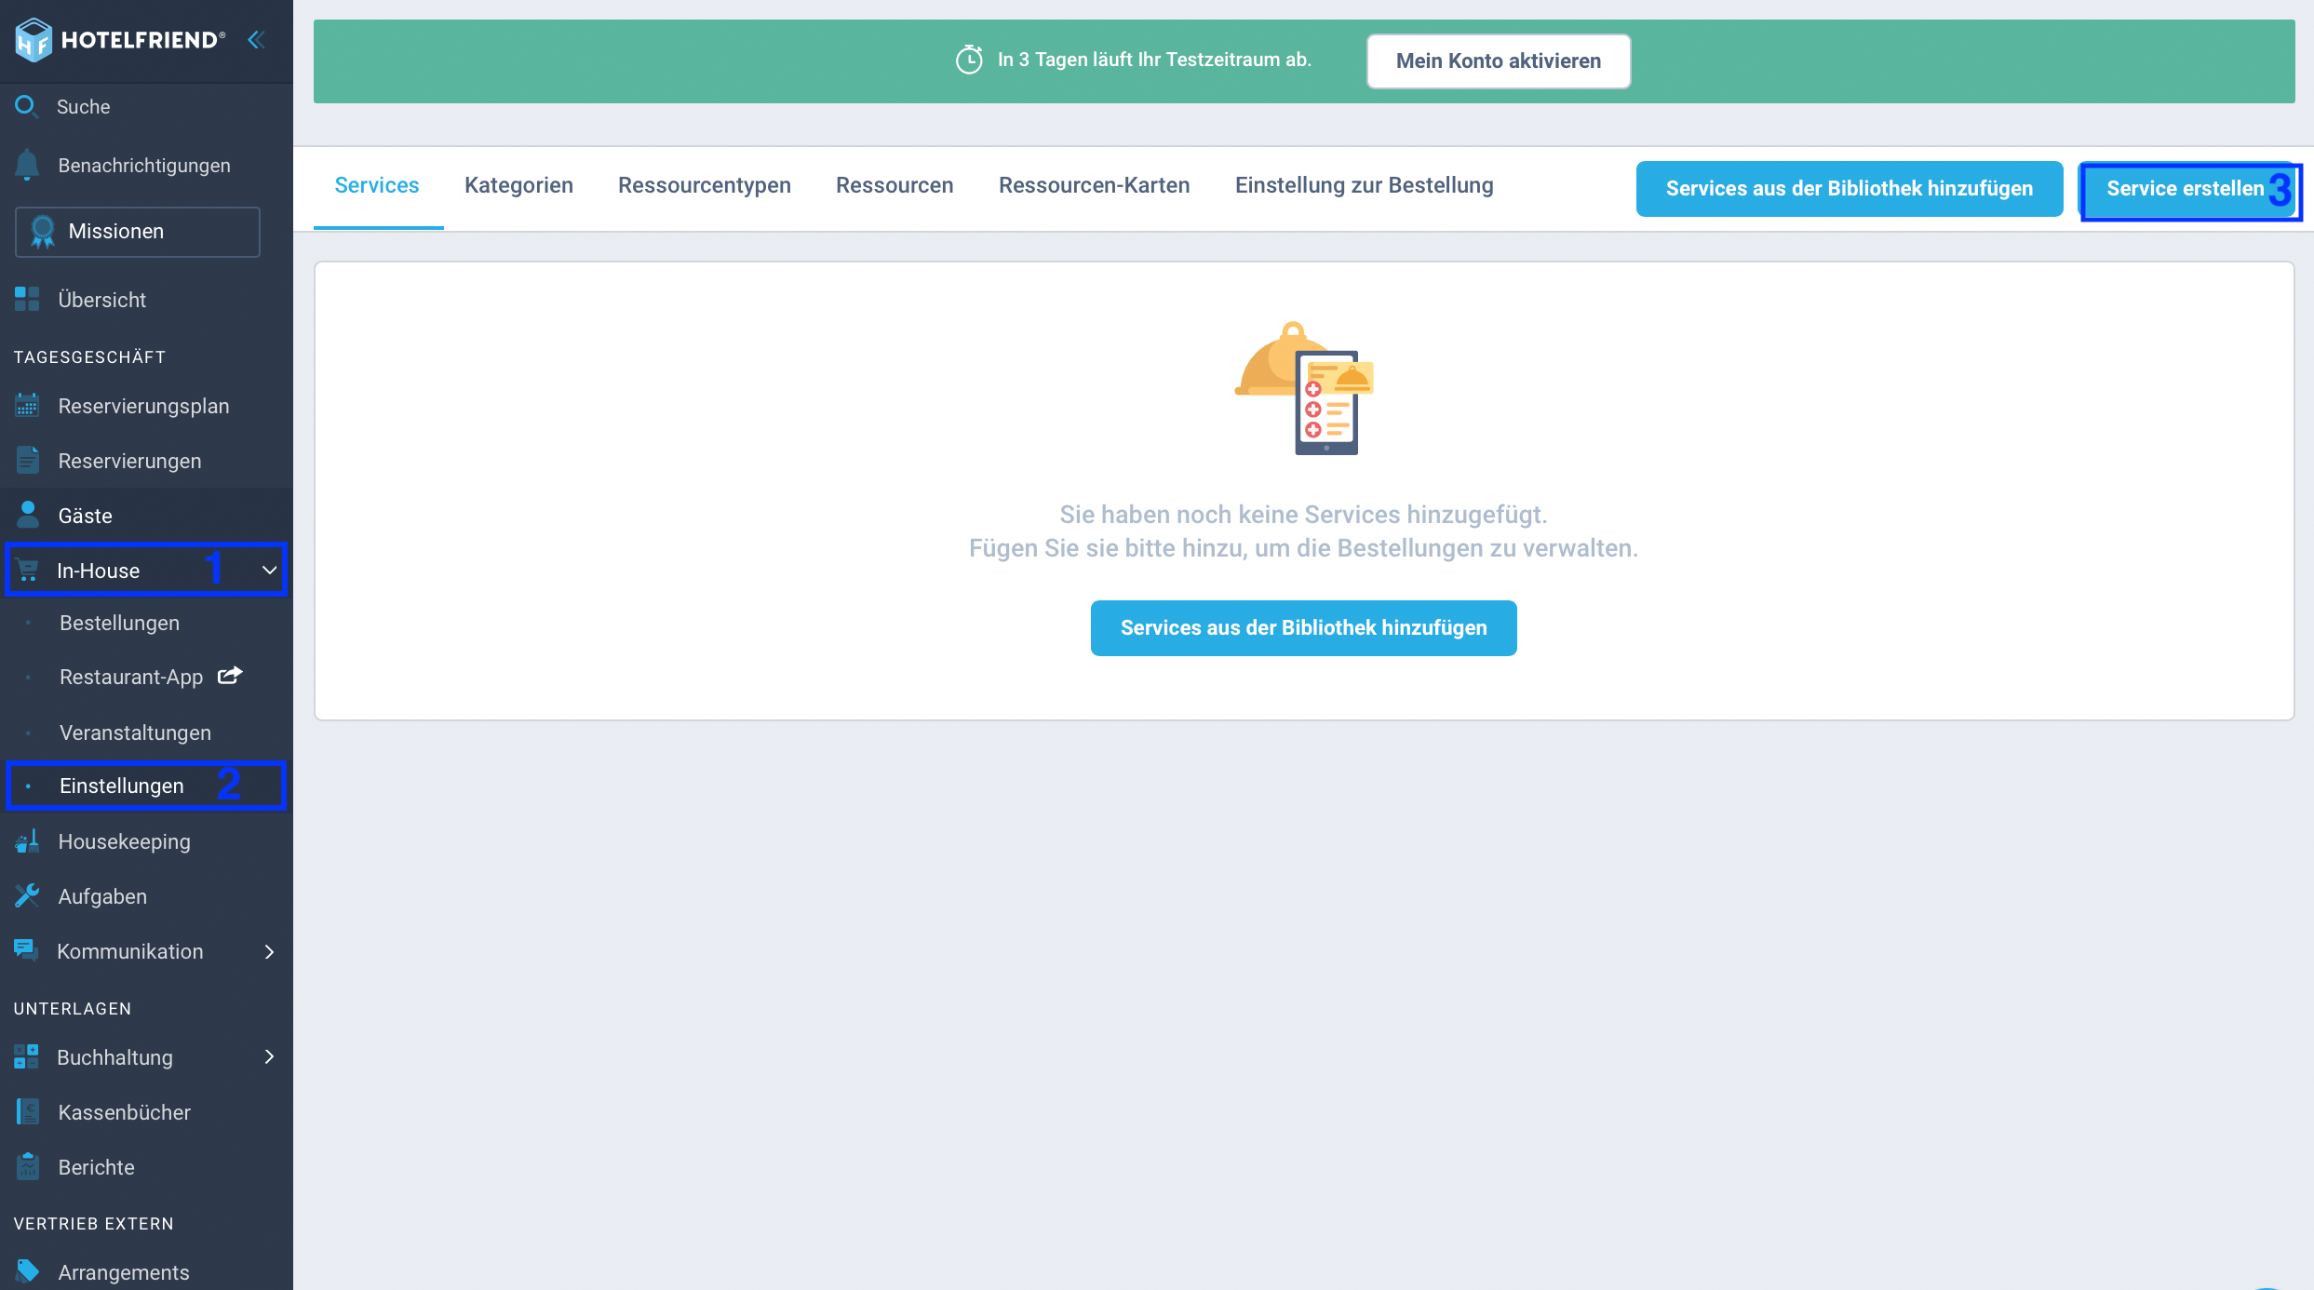Screen dimensions: 2314x1290
Task: Open the Aufgaben wrench icon
Action: click(x=27, y=895)
